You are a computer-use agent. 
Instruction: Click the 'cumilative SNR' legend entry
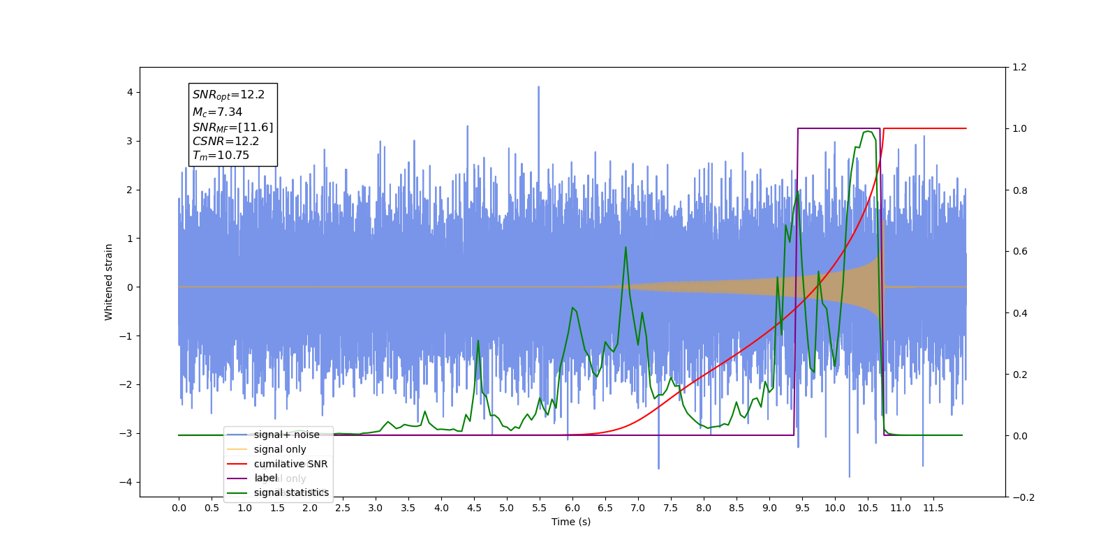coord(290,464)
